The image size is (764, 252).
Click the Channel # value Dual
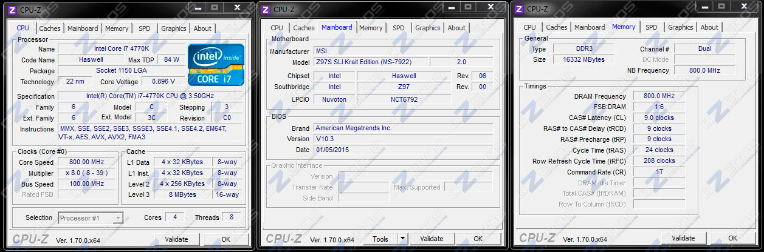[x=704, y=49]
